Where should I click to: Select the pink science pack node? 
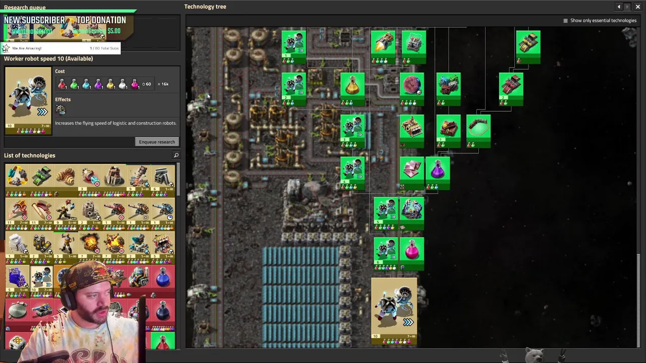pos(412,254)
